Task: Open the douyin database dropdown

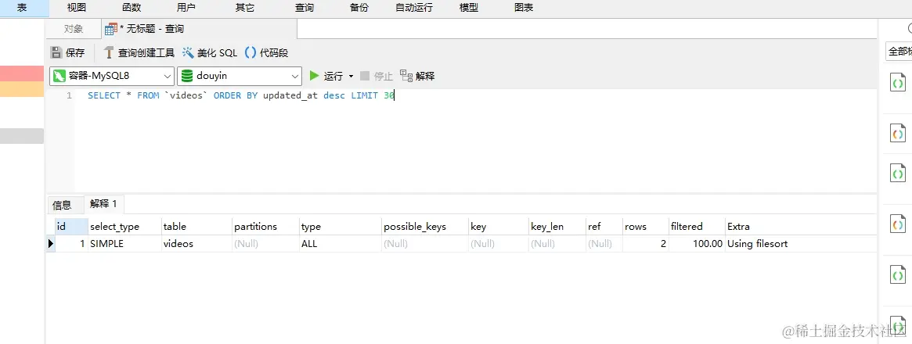Action: click(x=240, y=76)
